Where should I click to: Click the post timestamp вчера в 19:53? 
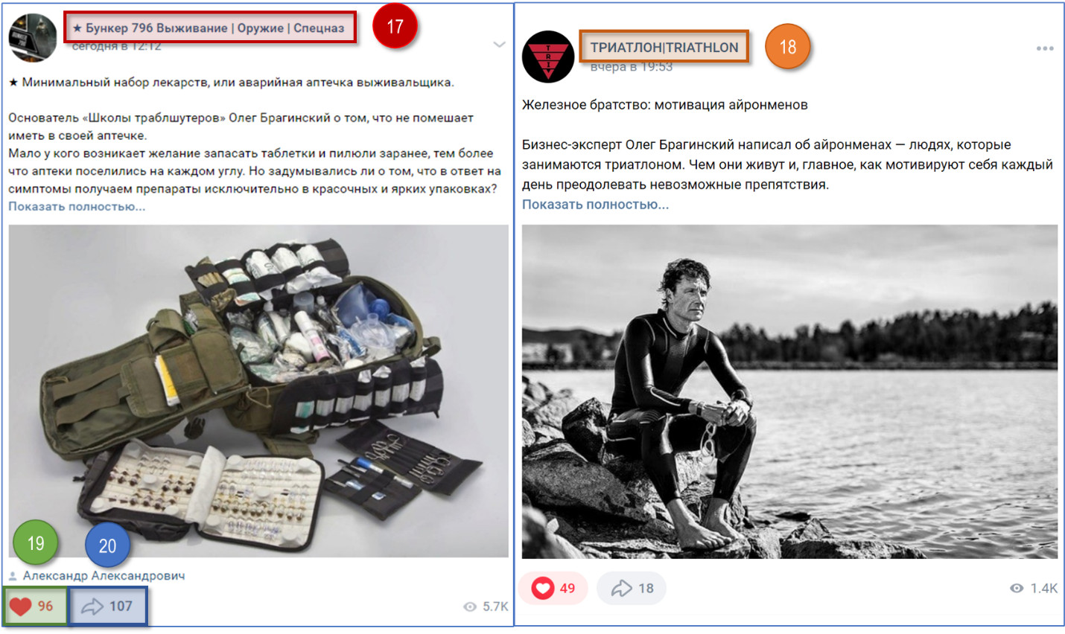(x=632, y=66)
